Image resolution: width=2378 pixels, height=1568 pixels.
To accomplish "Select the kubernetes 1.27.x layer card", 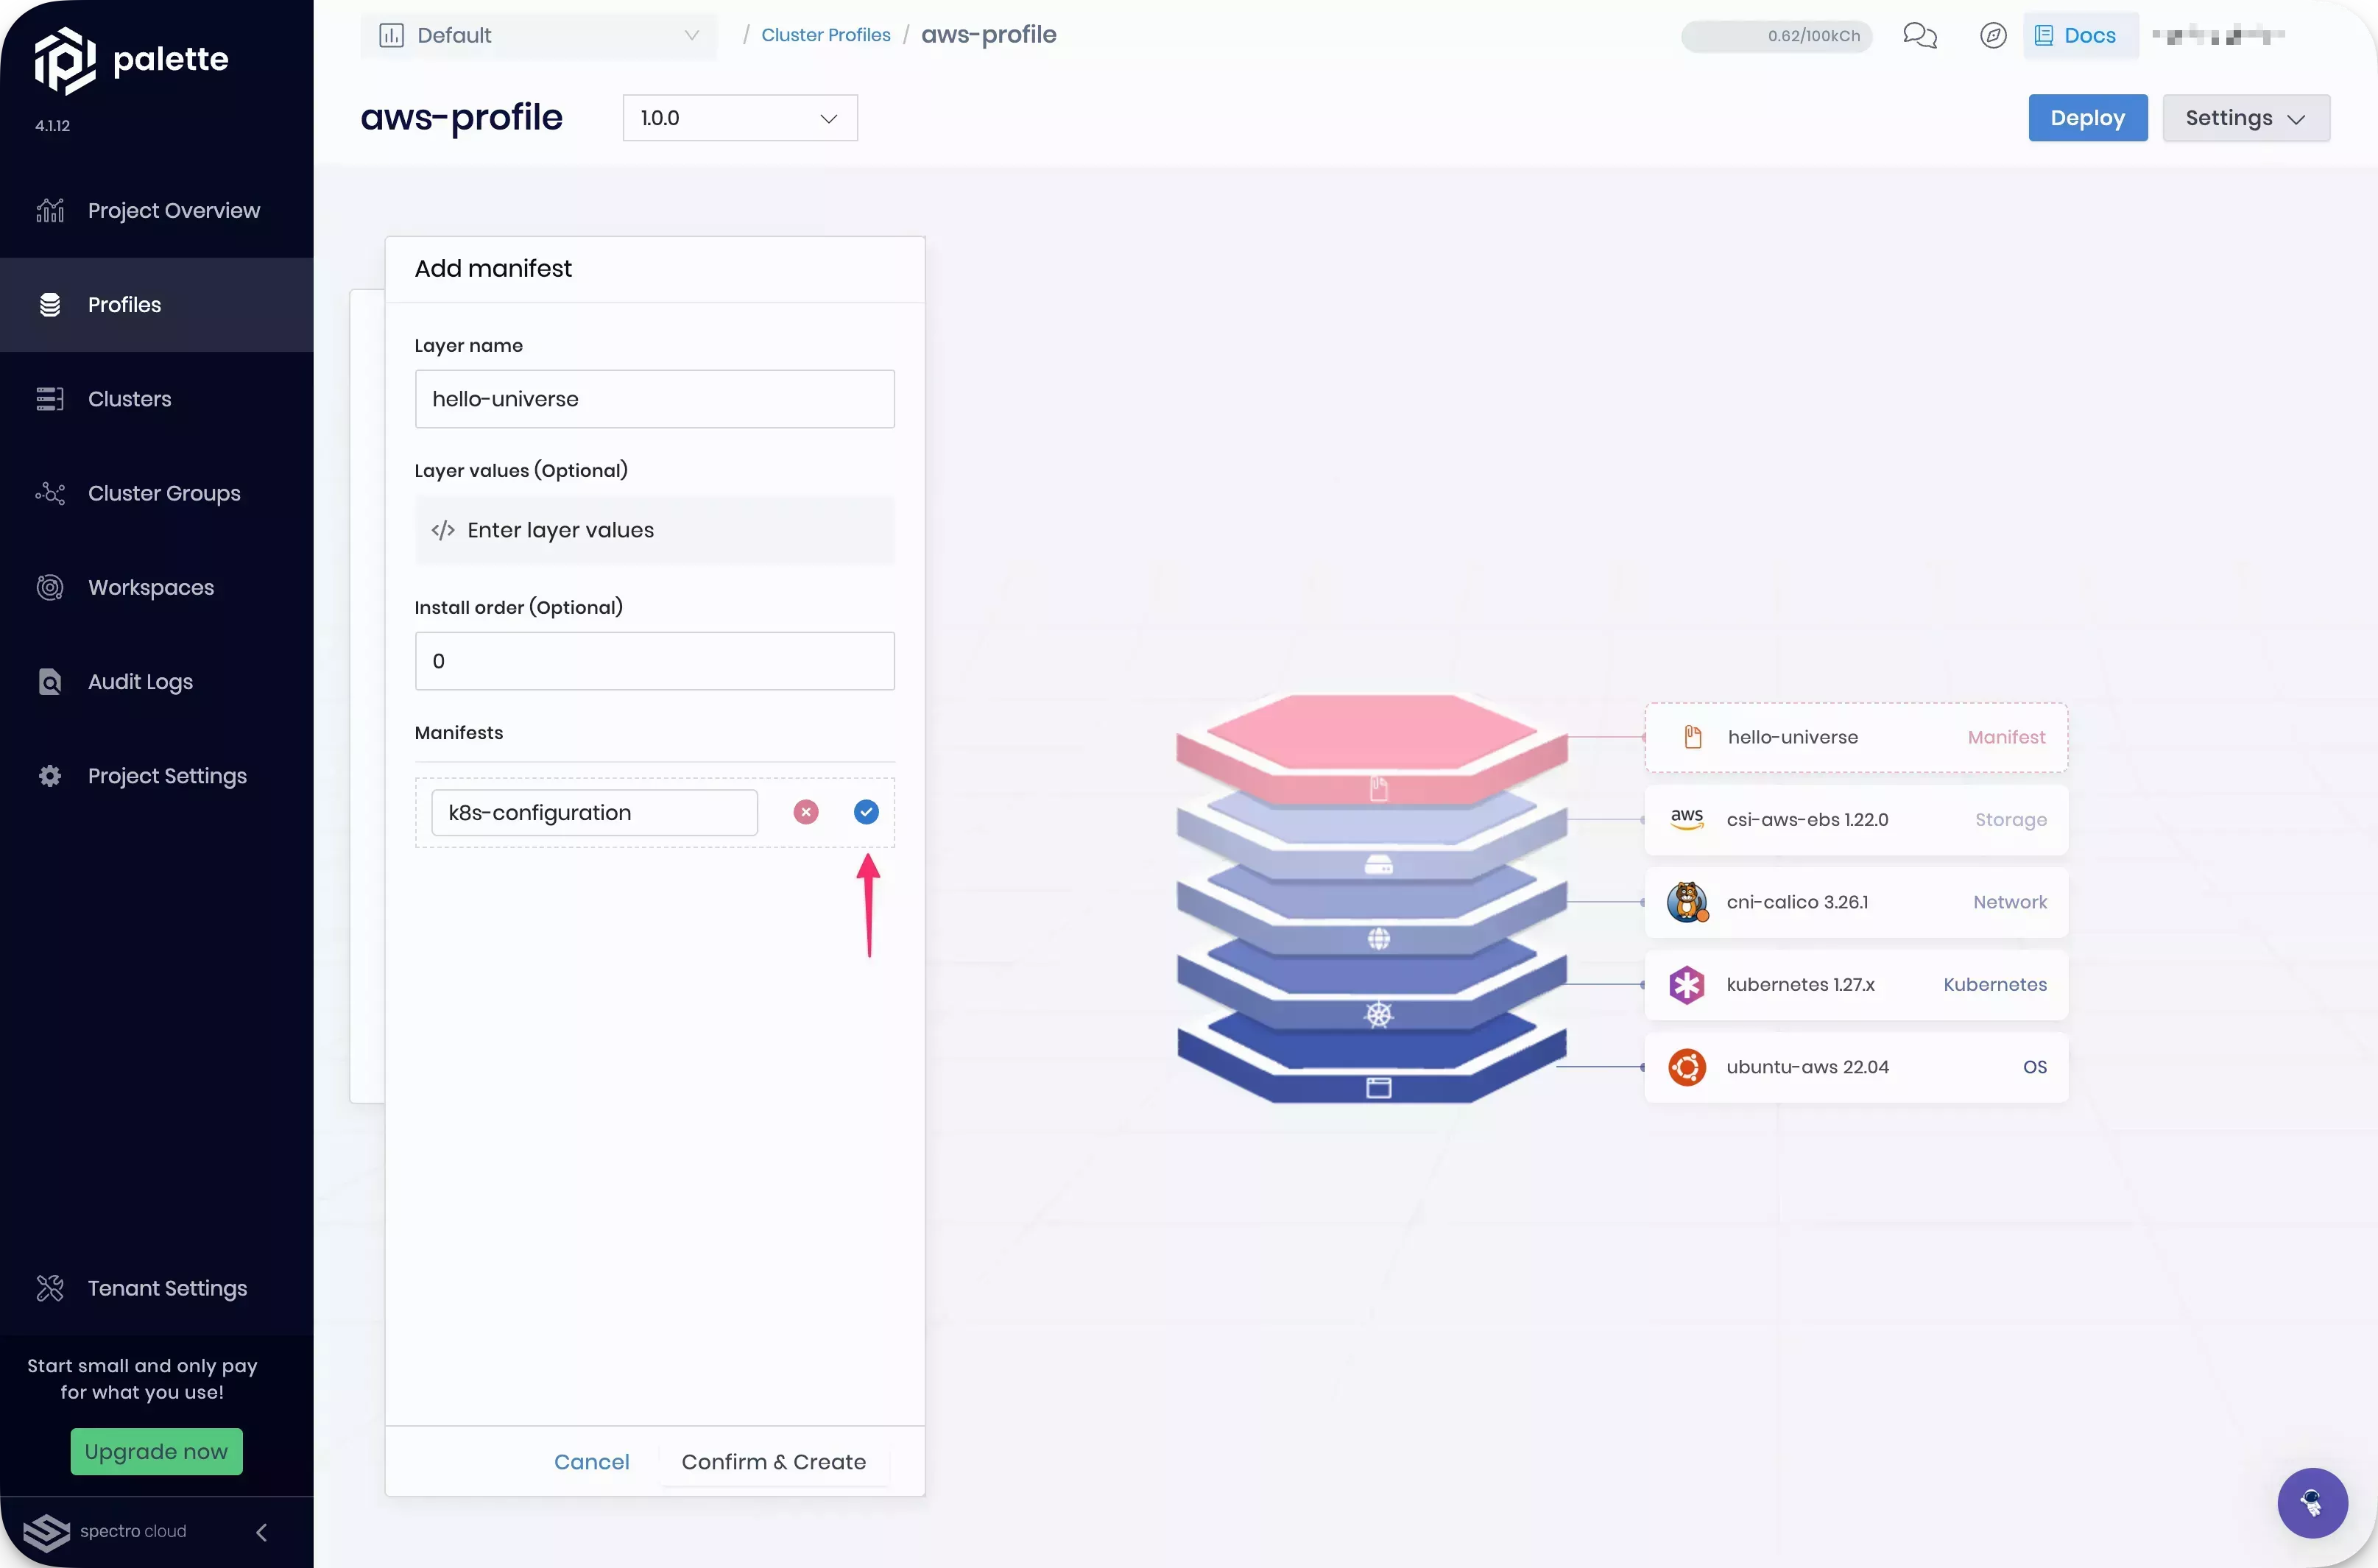I will tap(1856, 985).
